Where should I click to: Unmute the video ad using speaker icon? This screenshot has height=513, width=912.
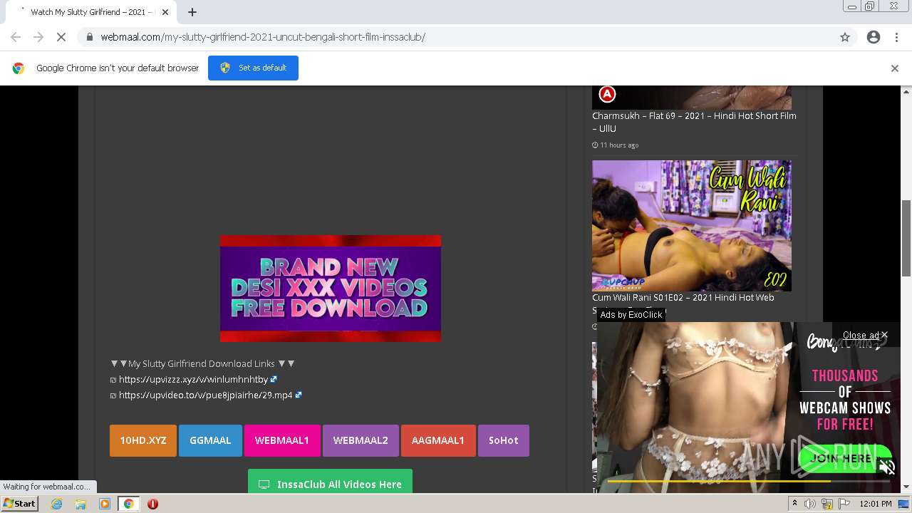tap(887, 467)
